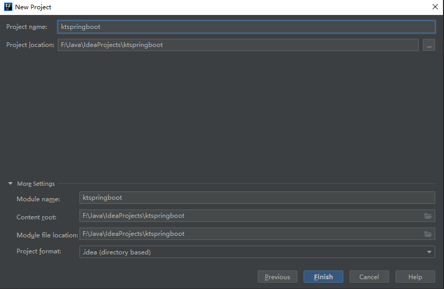
Task: Click the Finish button
Action: tap(323, 277)
